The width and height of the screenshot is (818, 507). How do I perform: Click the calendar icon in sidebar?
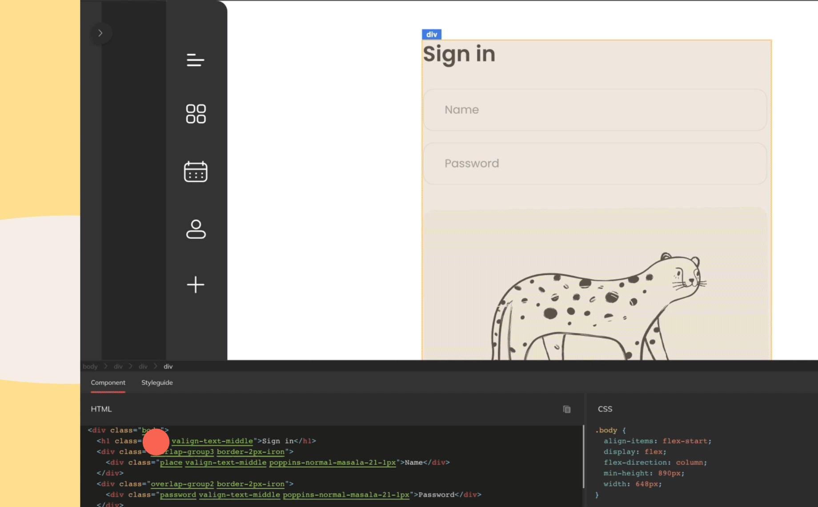click(x=196, y=172)
